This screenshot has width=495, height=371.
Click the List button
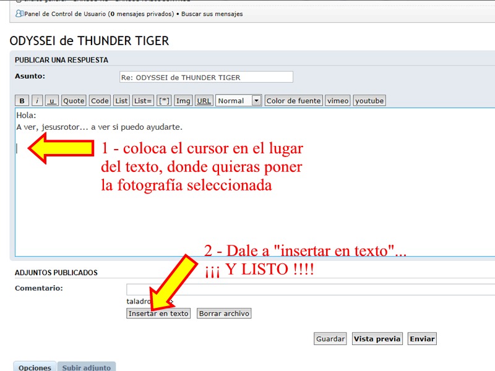pos(121,101)
